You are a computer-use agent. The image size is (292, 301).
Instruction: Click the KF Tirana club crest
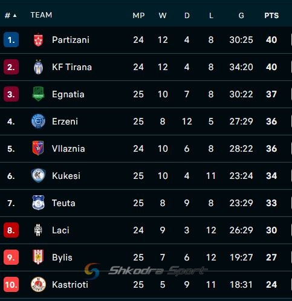38,67
